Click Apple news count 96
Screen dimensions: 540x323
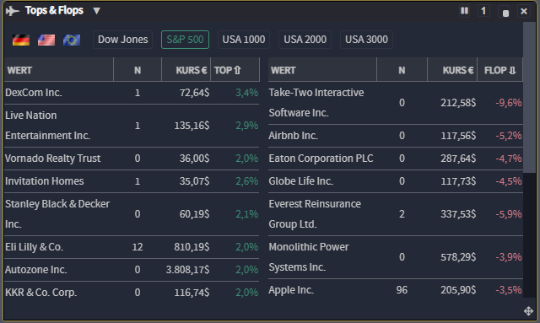click(402, 290)
